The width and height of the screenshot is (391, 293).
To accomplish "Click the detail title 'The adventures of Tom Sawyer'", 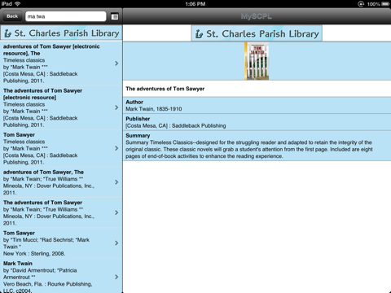I will tap(165, 89).
